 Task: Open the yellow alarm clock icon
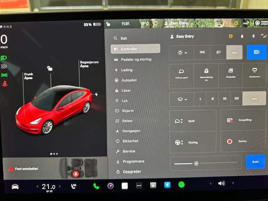[x=231, y=36]
